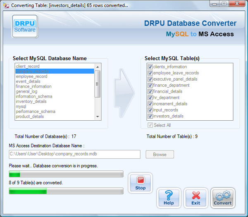This screenshot has width=248, height=217.
Task: Click Total Number of Database(s) text
Action: (45, 136)
